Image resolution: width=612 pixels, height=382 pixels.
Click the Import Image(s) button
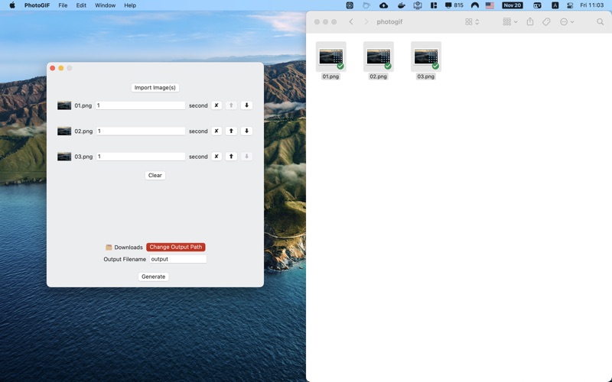pos(155,88)
